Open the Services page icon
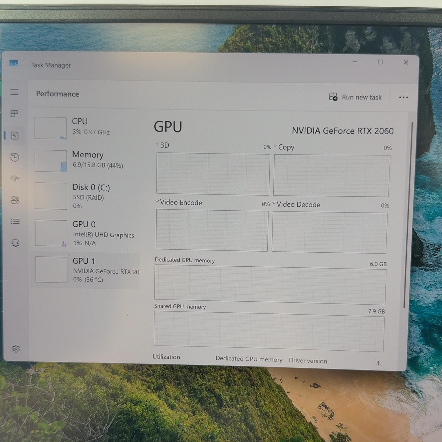This screenshot has width=442, height=442. click(x=15, y=243)
